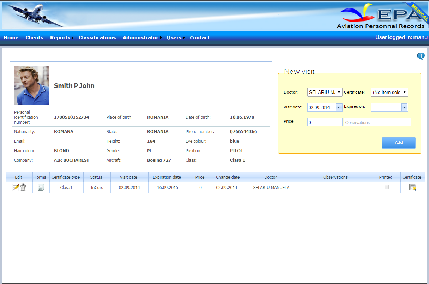The width and height of the screenshot is (429, 284).
Task: Click the trash delete icon in visit row
Action: click(23, 187)
